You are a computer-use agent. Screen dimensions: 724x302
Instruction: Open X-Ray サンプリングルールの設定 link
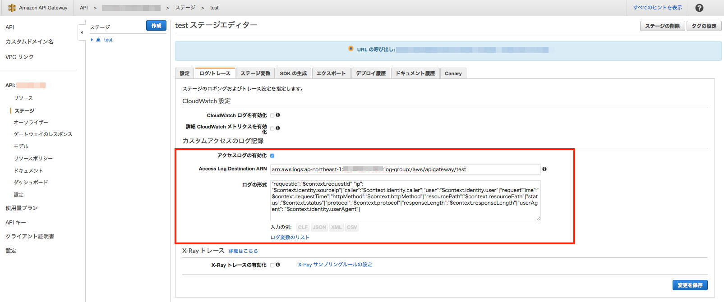pyautogui.click(x=335, y=265)
